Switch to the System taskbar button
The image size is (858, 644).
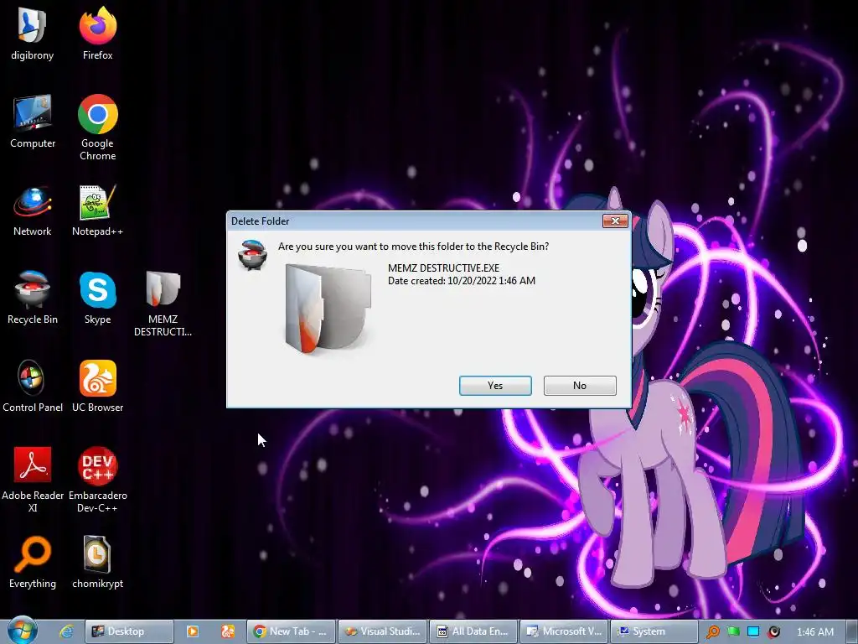pyautogui.click(x=654, y=631)
